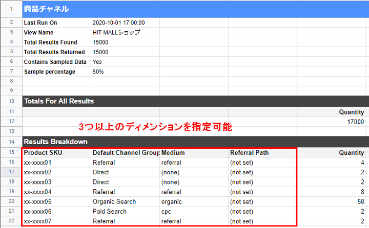Image resolution: width=369 pixels, height=228 pixels.
Task: Click the total Quantity value 17000
Action: [x=355, y=122]
